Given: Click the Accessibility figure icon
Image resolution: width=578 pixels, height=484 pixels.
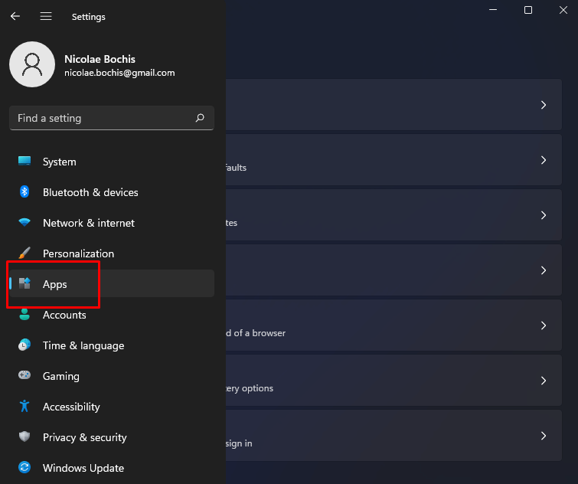Looking at the screenshot, I should click(24, 407).
